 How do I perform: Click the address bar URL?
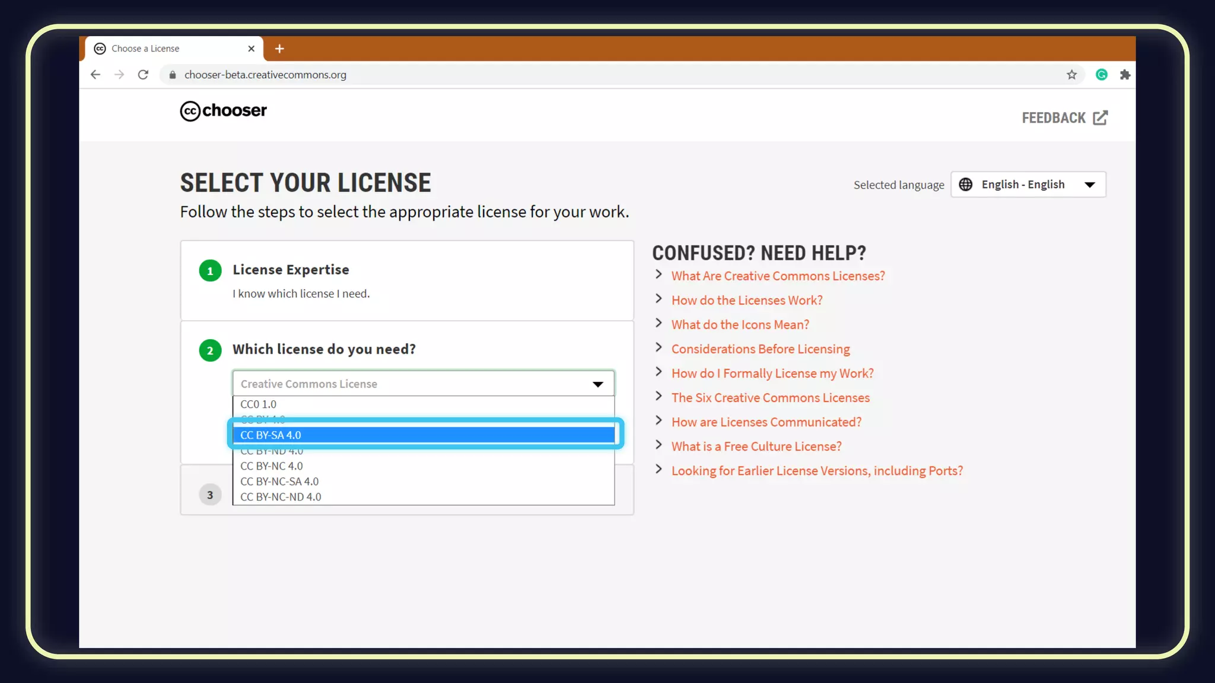(x=265, y=75)
